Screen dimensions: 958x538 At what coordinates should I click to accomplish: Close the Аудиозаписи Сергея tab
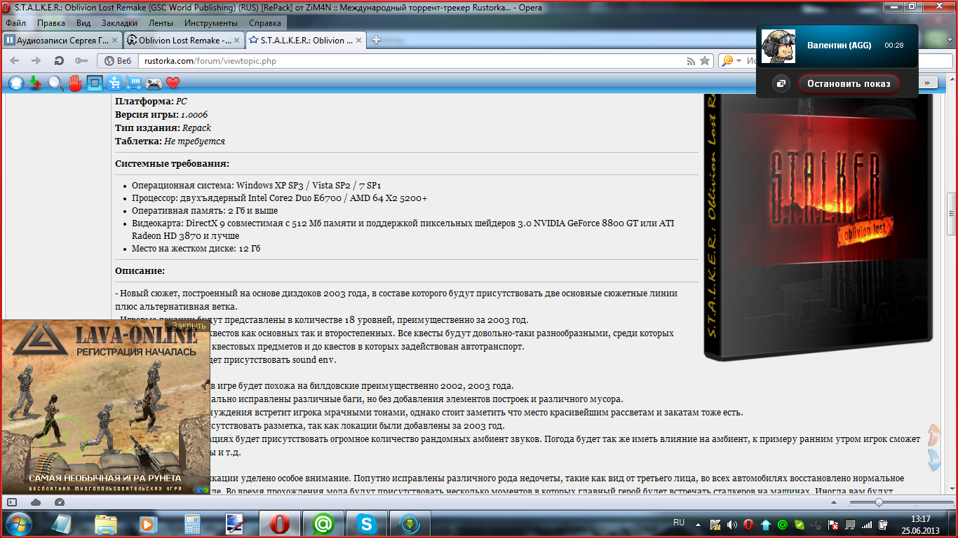(114, 41)
